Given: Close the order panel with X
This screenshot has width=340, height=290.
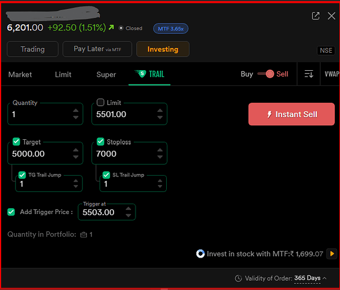Looking at the screenshot, I should pyautogui.click(x=331, y=16).
